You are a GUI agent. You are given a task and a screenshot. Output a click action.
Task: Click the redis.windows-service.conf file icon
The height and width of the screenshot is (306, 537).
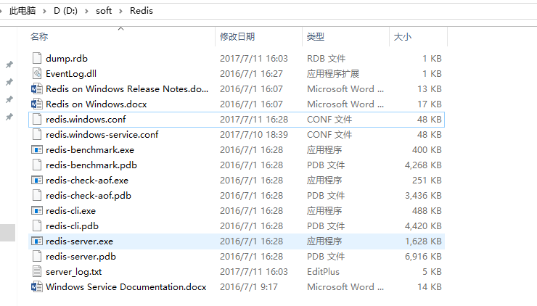coord(37,135)
